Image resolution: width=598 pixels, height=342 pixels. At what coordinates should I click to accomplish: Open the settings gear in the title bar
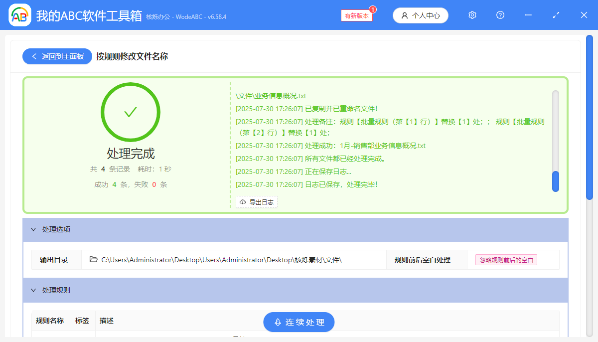472,15
